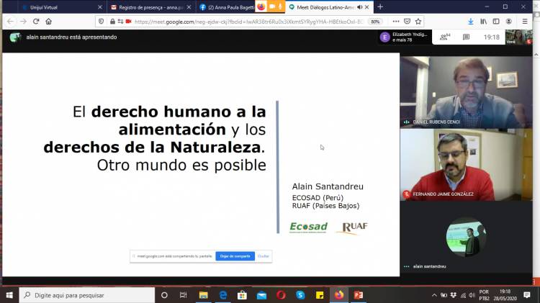Click the Windows taskbar search box
The height and width of the screenshot is (303, 540).
[86, 295]
